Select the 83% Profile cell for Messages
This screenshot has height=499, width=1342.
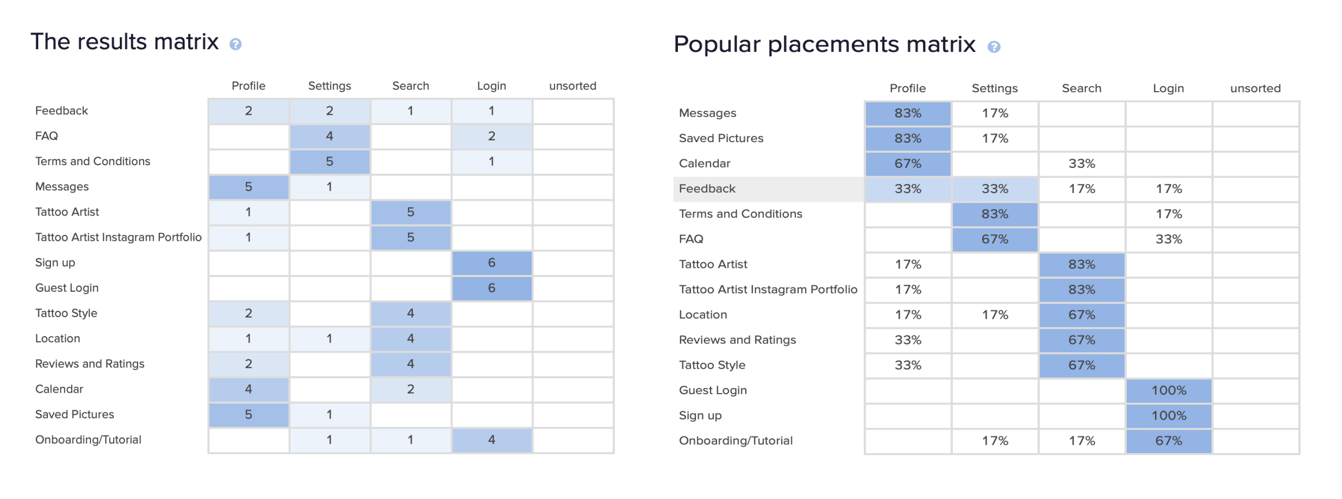point(908,113)
